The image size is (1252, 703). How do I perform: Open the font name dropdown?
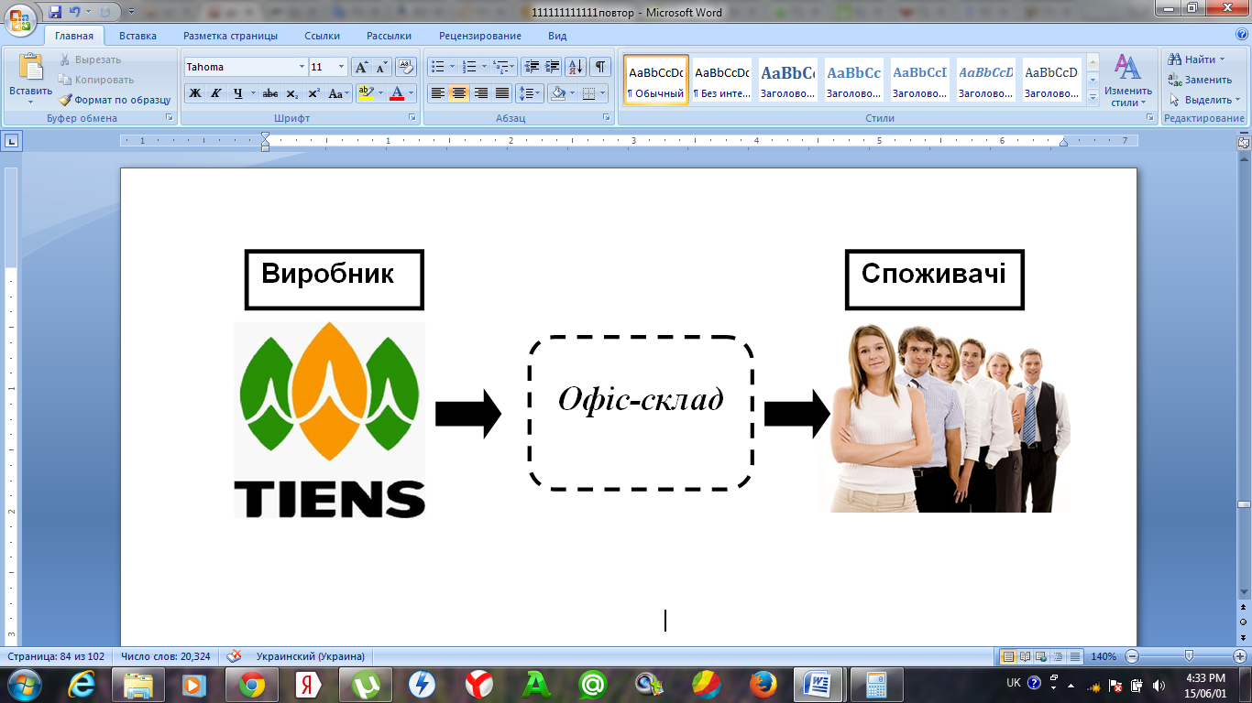tap(302, 67)
